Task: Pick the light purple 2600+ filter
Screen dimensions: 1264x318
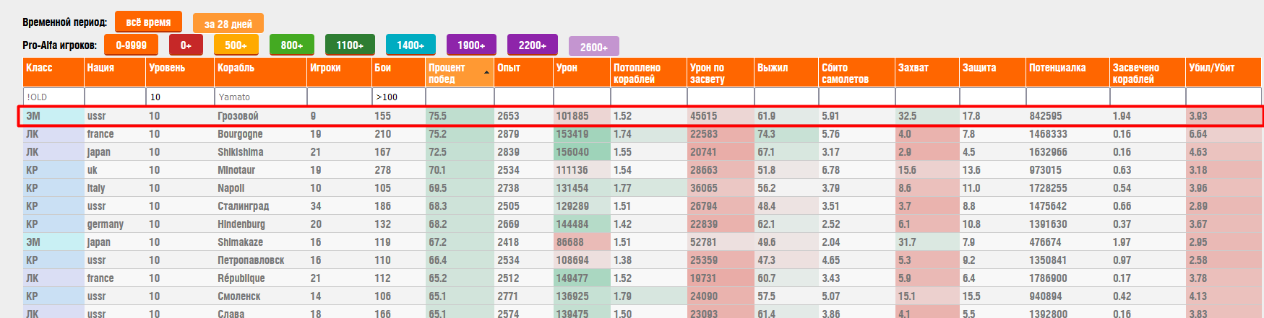Action: 593,47
